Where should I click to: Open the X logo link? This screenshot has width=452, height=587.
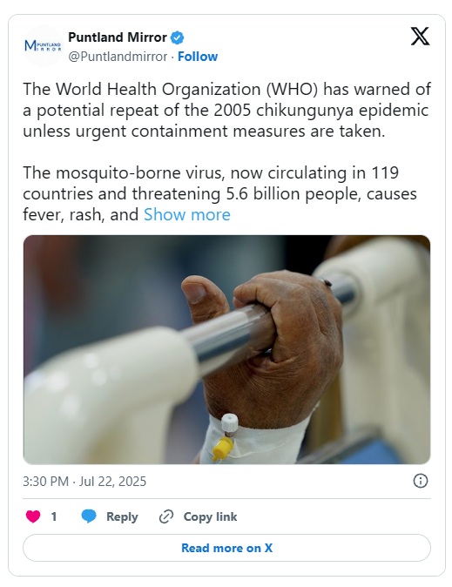tap(420, 37)
